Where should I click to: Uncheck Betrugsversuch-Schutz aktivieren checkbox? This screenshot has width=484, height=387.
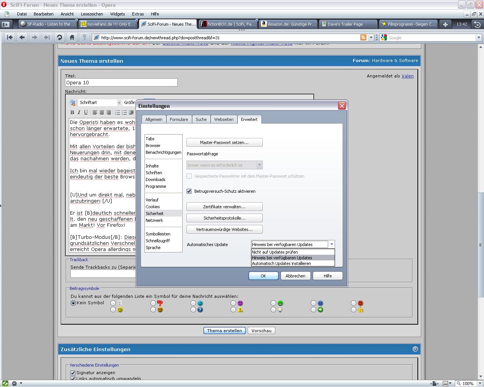(x=189, y=191)
